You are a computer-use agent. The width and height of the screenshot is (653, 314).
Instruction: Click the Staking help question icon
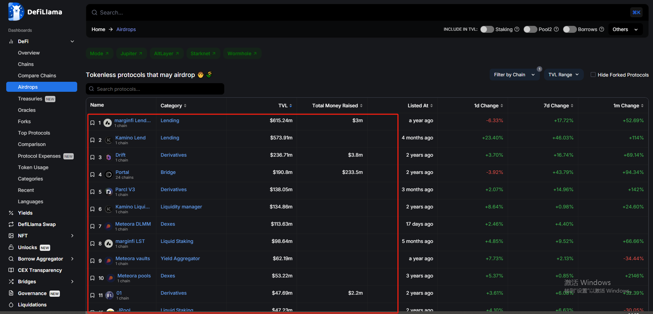coord(517,29)
